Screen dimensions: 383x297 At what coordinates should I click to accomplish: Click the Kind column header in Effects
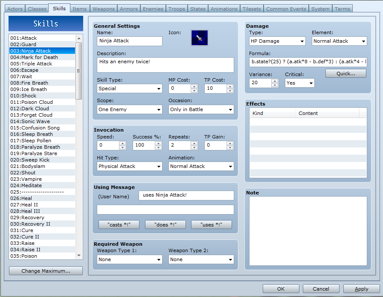coord(273,113)
